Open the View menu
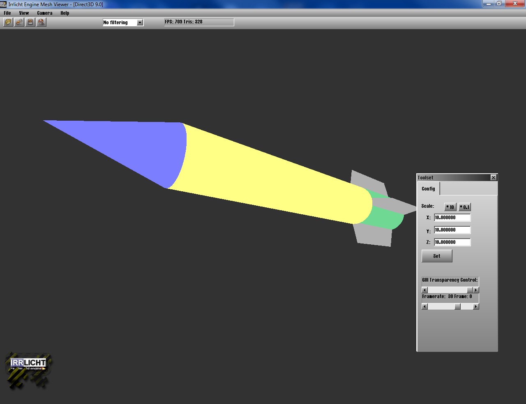 tap(24, 13)
